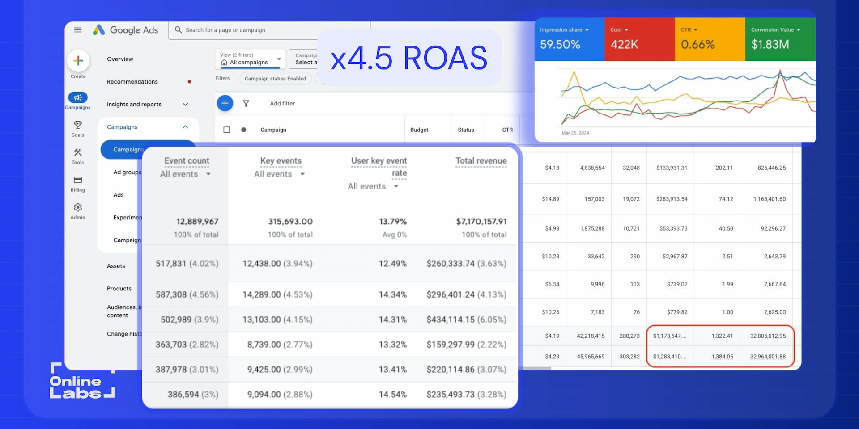This screenshot has width=859, height=429.
Task: Click the Campaign status: Enabled filter chip
Action: click(275, 79)
